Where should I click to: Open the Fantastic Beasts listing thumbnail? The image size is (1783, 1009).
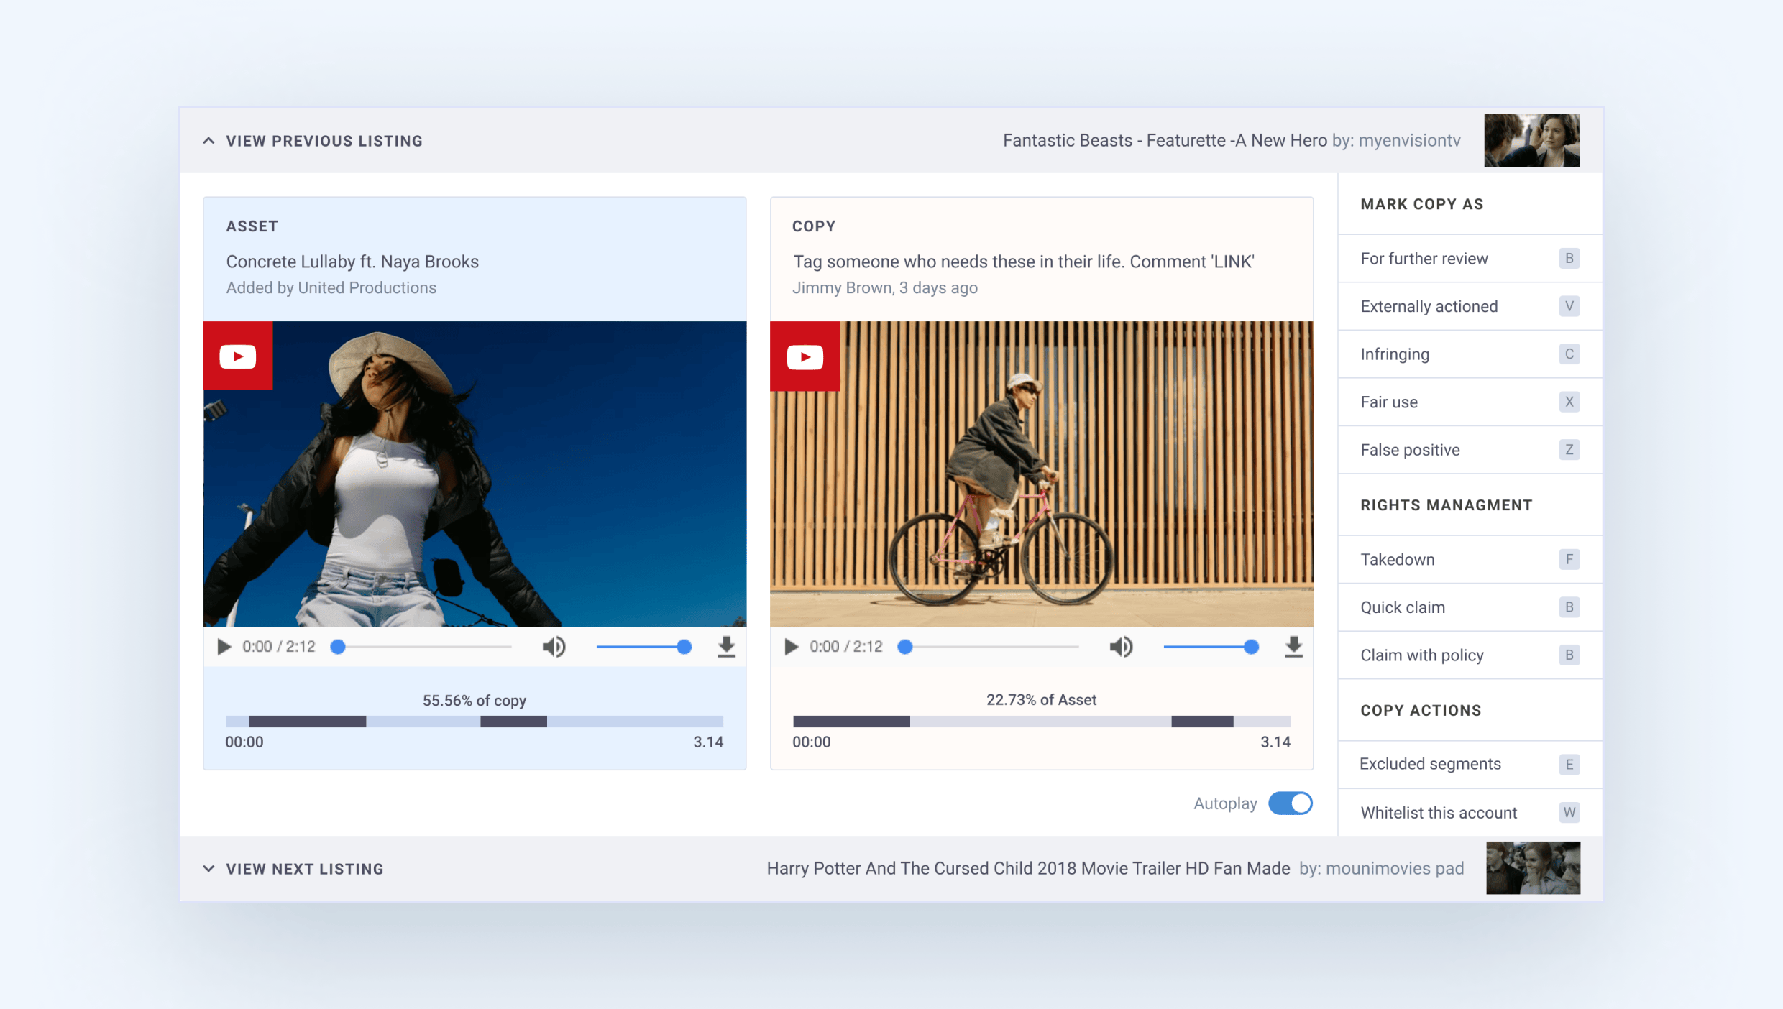tap(1532, 140)
